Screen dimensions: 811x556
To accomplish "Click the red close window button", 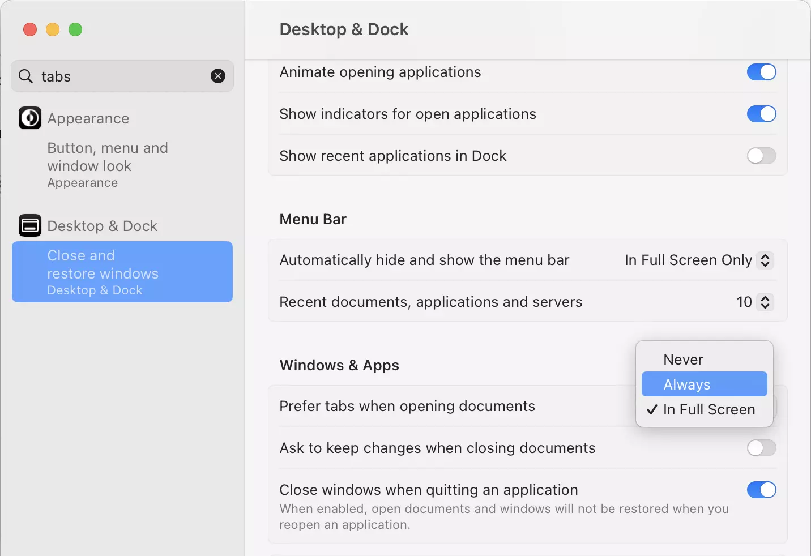I will 30,29.
